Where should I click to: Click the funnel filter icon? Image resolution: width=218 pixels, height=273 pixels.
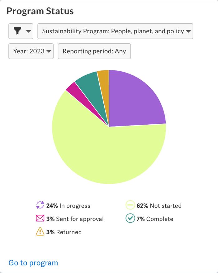pos(18,31)
